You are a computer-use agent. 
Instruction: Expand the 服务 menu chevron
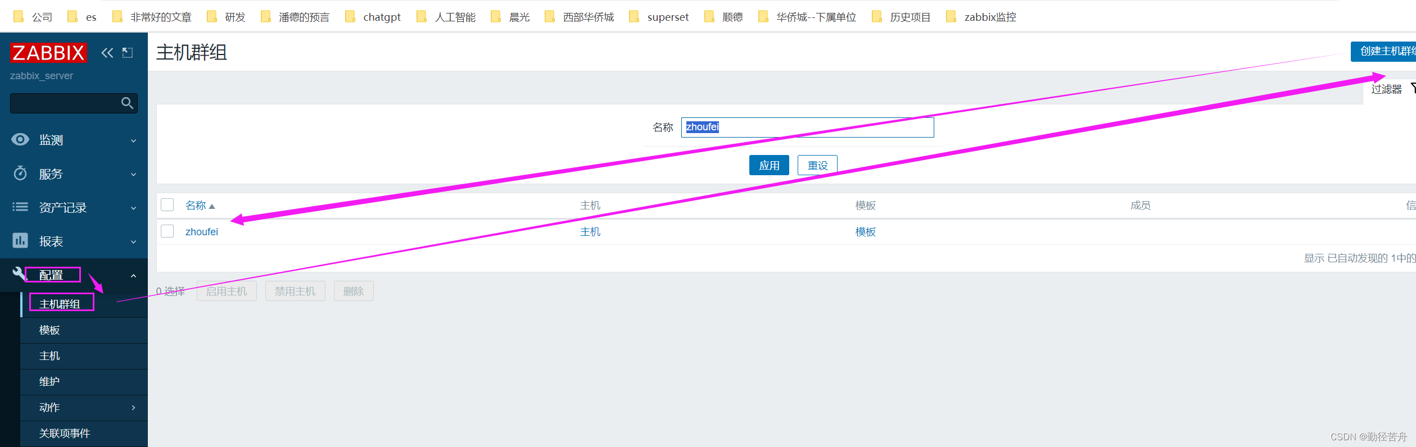click(133, 174)
